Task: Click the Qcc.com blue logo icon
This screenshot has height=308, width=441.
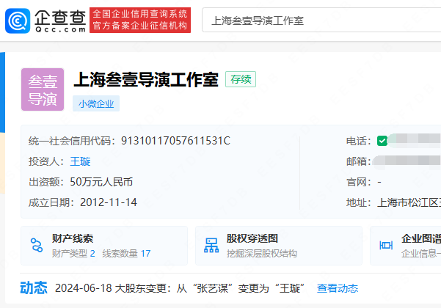Action: (x=18, y=21)
